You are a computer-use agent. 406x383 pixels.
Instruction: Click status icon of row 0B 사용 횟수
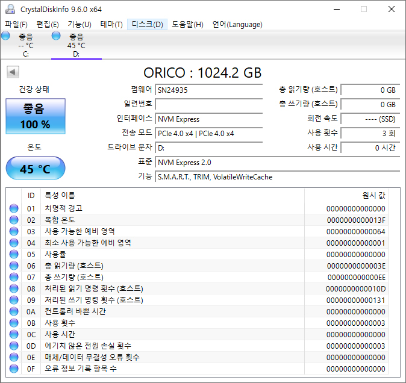(14, 323)
